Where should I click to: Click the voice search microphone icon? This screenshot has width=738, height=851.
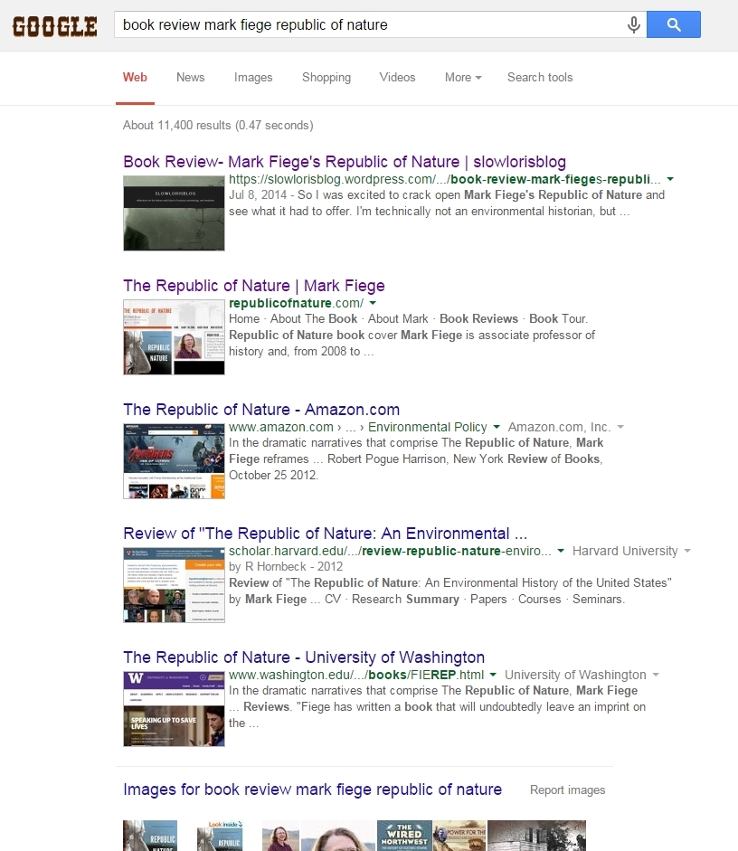[x=634, y=25]
